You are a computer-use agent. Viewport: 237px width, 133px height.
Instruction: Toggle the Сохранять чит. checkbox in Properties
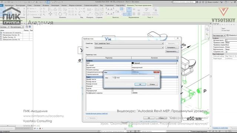click(226, 52)
